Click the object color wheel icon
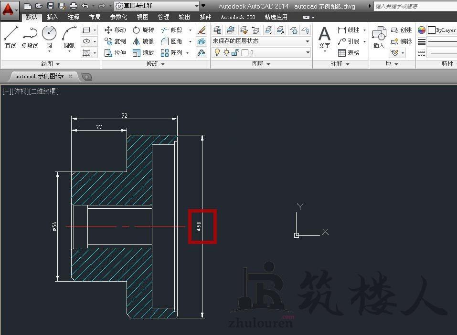The image size is (457, 335). (422, 30)
